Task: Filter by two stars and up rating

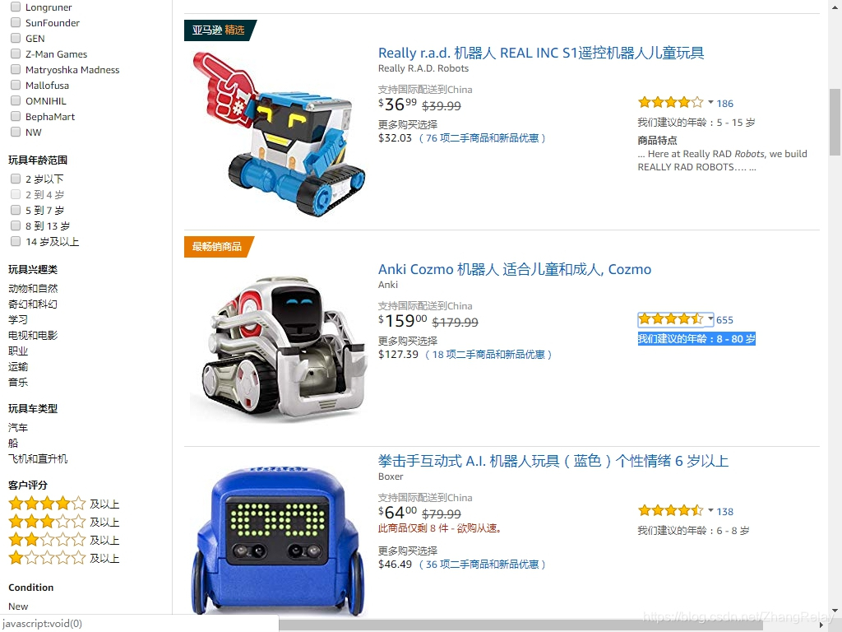Action: [x=64, y=540]
